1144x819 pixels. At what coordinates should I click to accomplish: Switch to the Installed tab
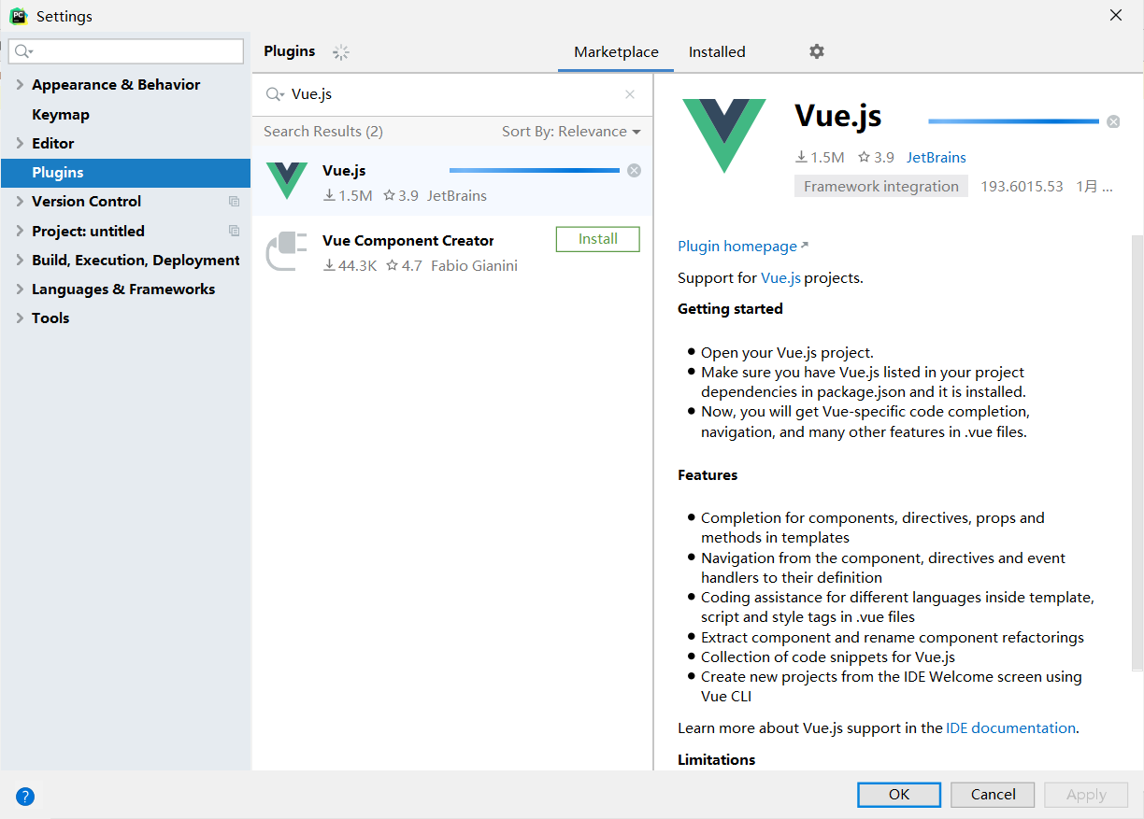(x=717, y=52)
